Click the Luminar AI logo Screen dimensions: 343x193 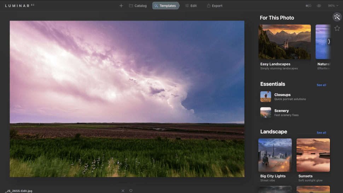[x=20, y=6]
